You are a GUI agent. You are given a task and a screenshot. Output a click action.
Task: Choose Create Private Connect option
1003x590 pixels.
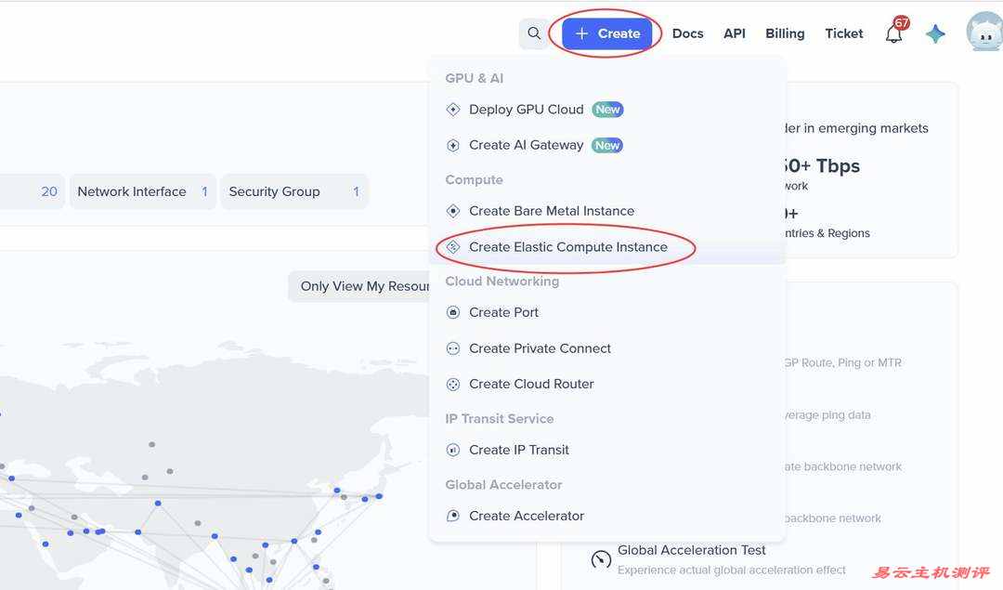click(540, 348)
